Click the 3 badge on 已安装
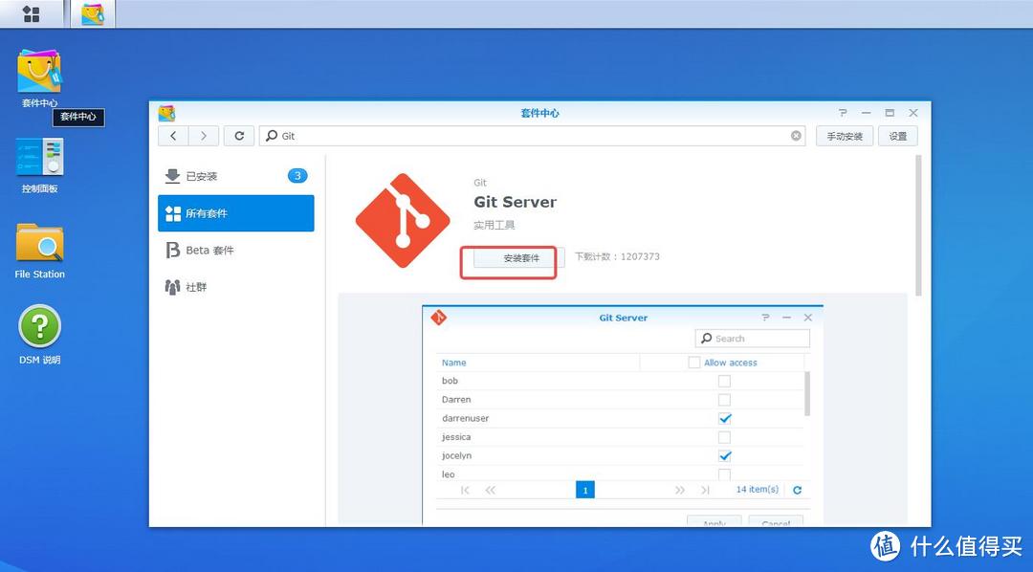 (297, 176)
